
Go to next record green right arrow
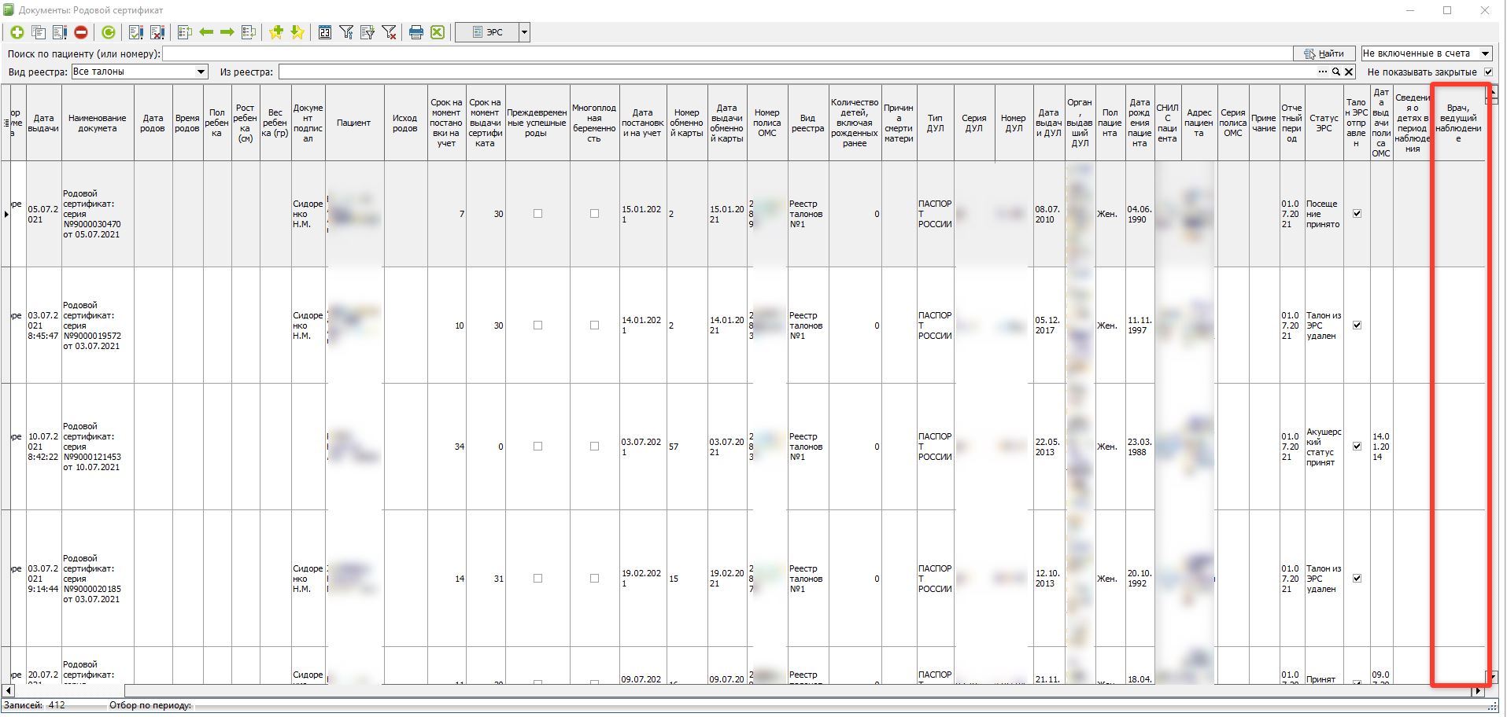tap(227, 32)
